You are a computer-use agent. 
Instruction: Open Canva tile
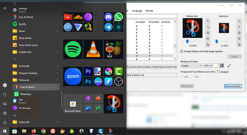[98, 81]
